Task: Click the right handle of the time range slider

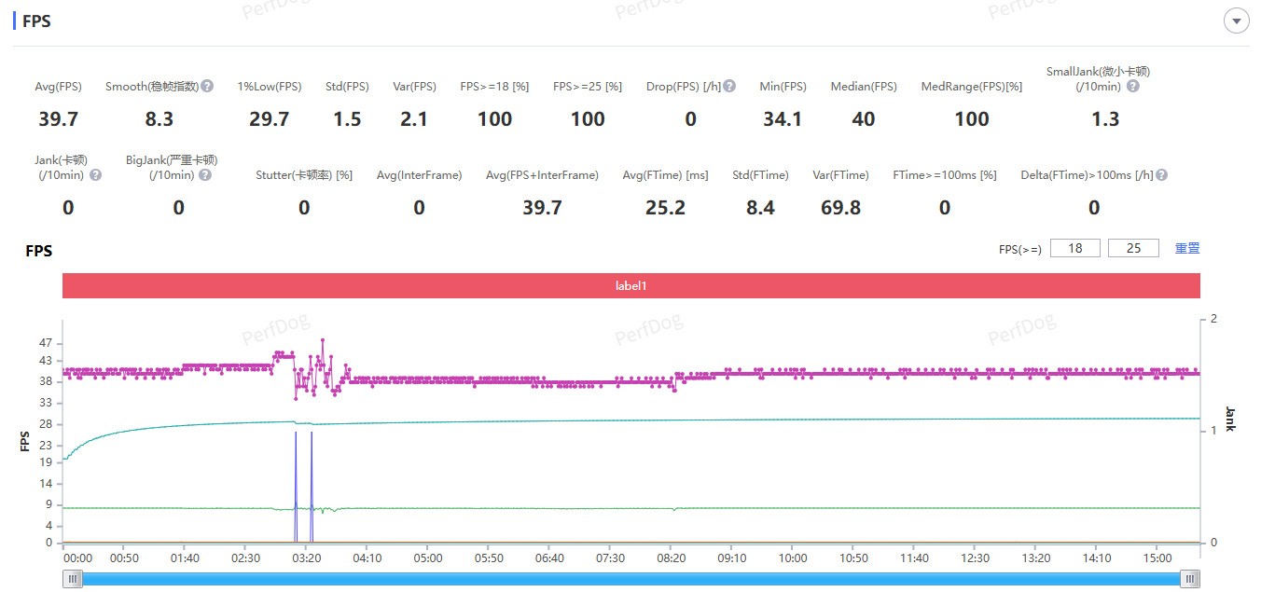Action: point(1190,579)
